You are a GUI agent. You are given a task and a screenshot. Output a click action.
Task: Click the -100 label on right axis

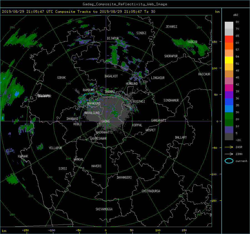213,174
